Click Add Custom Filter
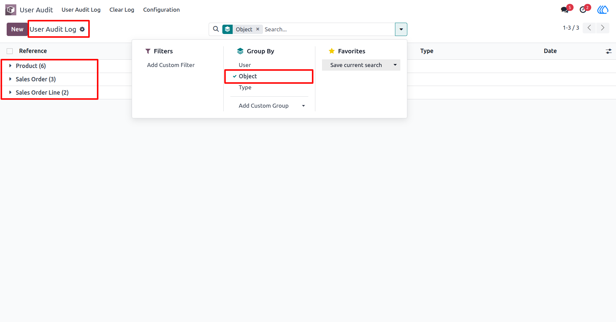Screen dimensions: 616x322 171,65
